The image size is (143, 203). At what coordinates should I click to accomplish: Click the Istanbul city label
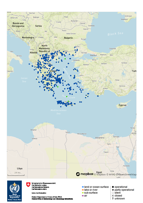(x=93, y=55)
